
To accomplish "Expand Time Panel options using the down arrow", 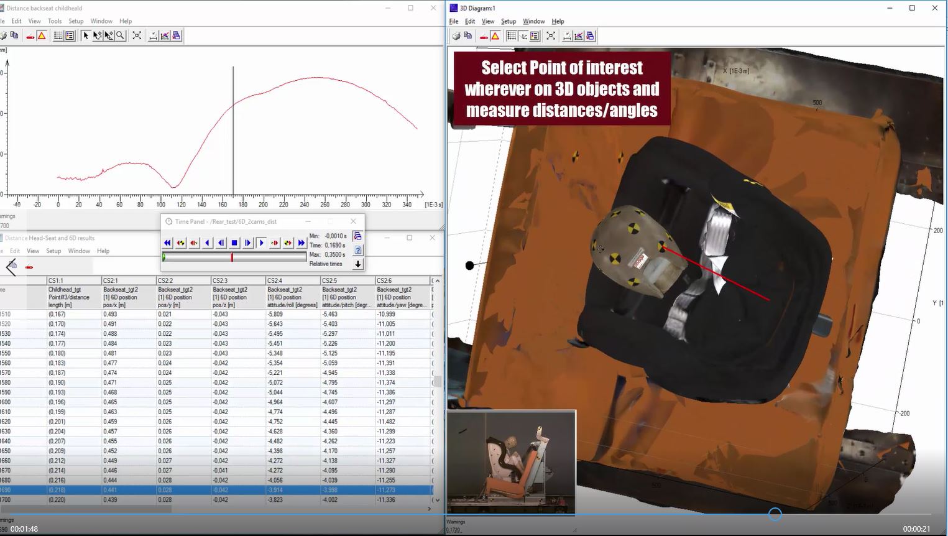I will click(x=358, y=264).
